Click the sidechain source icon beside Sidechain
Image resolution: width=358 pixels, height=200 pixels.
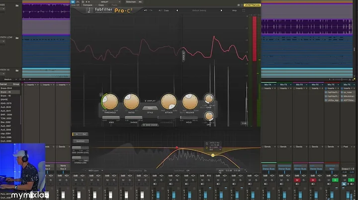[140, 2]
